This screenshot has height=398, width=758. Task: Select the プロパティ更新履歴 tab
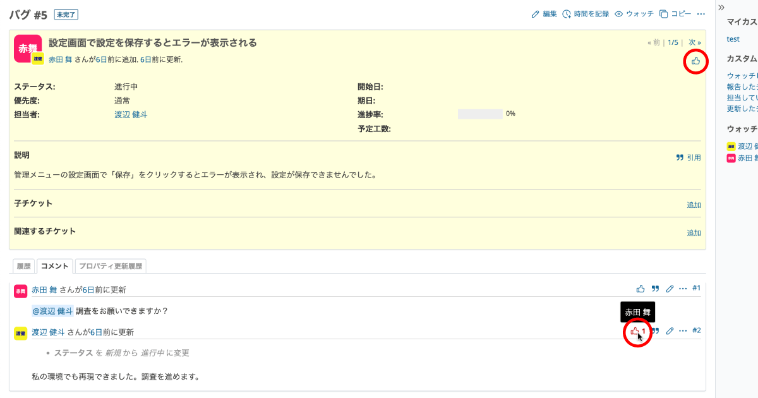[111, 267]
